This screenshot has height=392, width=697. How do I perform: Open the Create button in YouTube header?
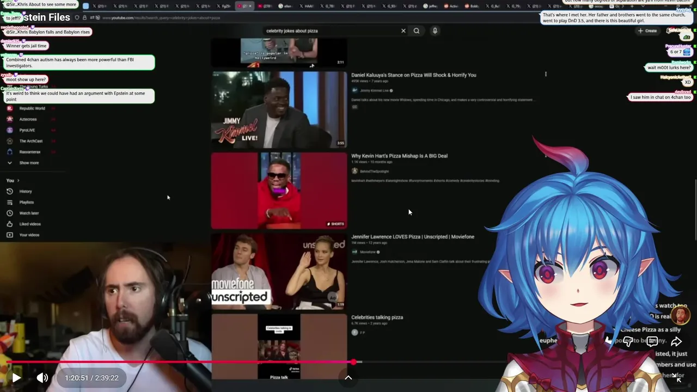(647, 31)
